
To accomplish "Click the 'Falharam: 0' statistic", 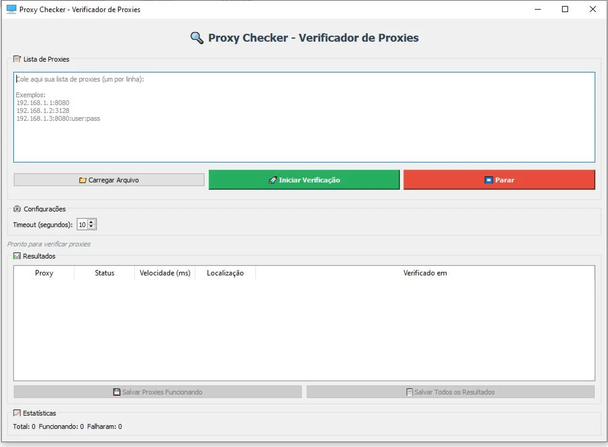I will (104, 426).
